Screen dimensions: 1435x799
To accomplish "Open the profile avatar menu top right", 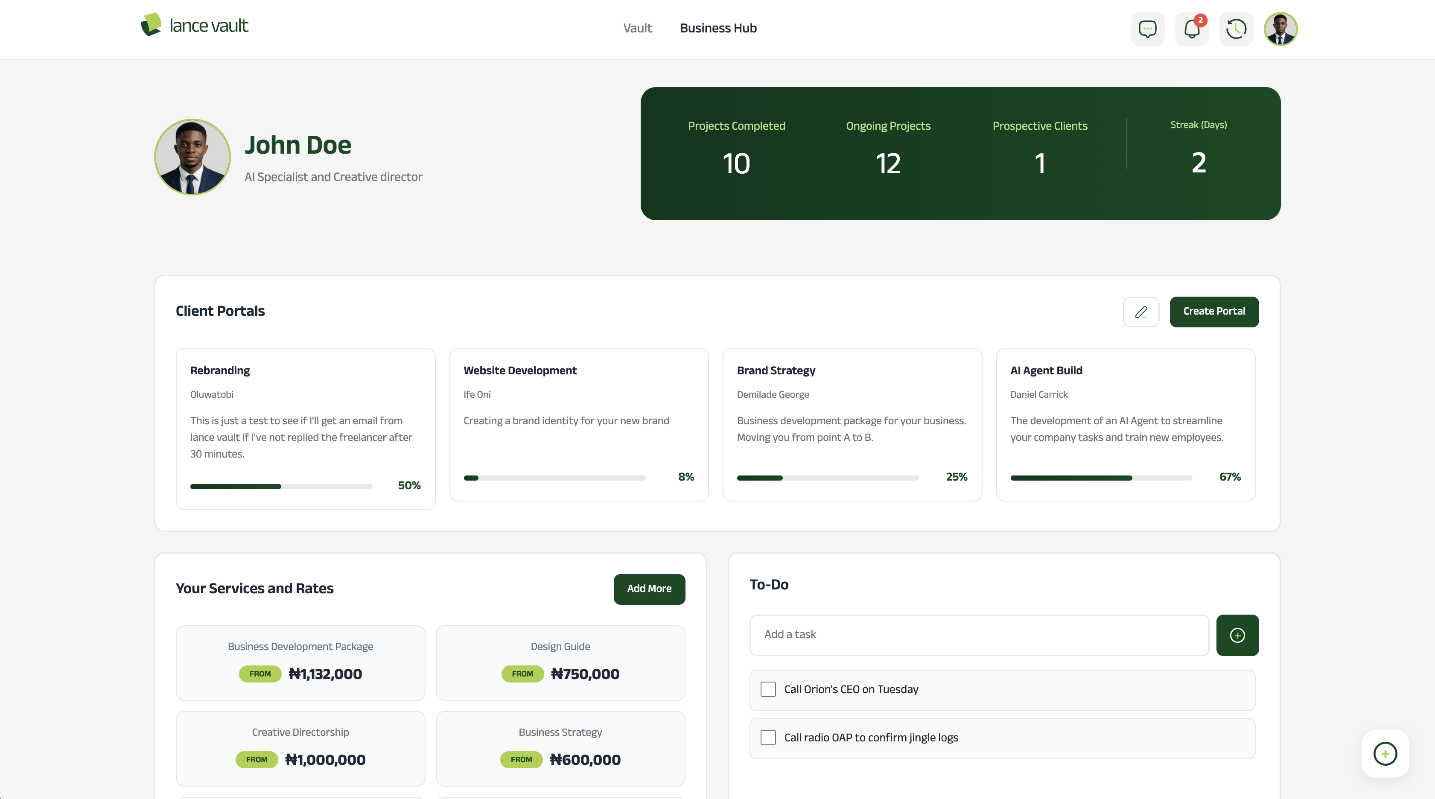I will [x=1280, y=29].
